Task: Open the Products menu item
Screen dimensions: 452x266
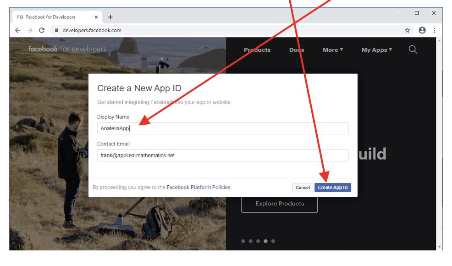Action: point(257,50)
